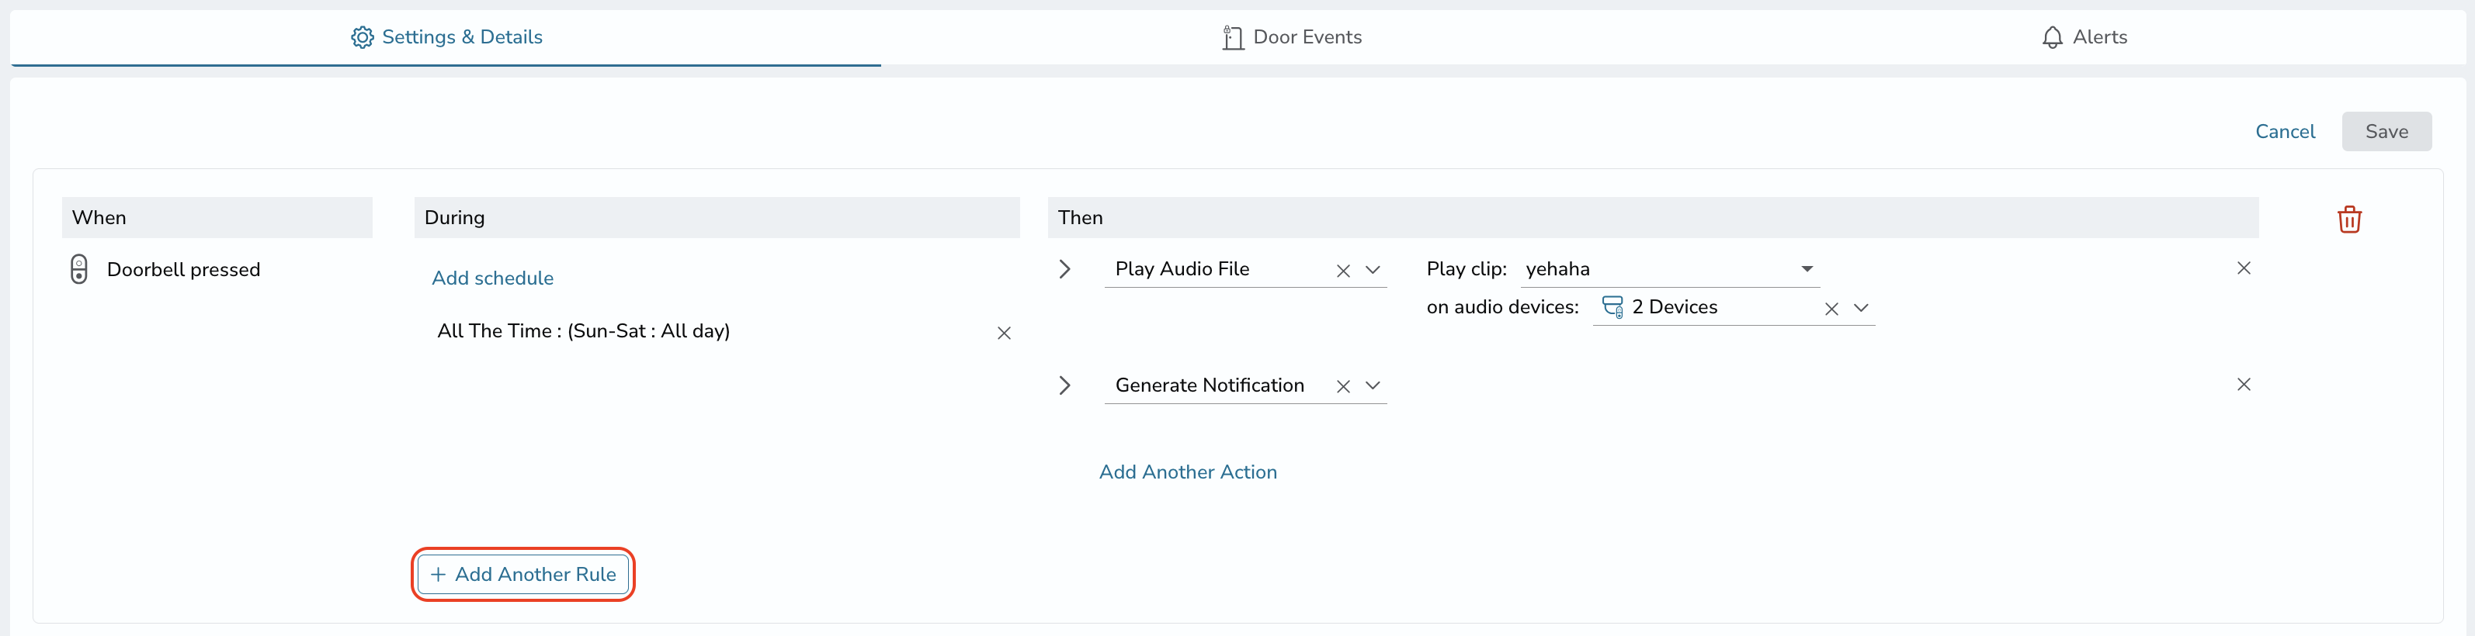
Task: Clear the 2 Devices audio selection
Action: pyautogui.click(x=1831, y=309)
